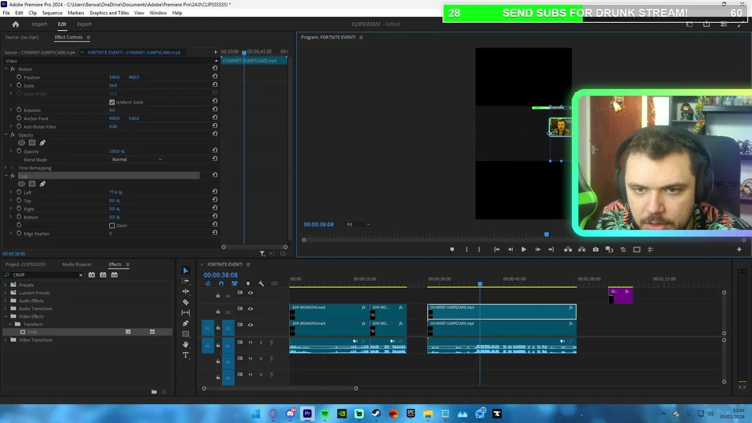Expand the Presets folder

(6, 285)
